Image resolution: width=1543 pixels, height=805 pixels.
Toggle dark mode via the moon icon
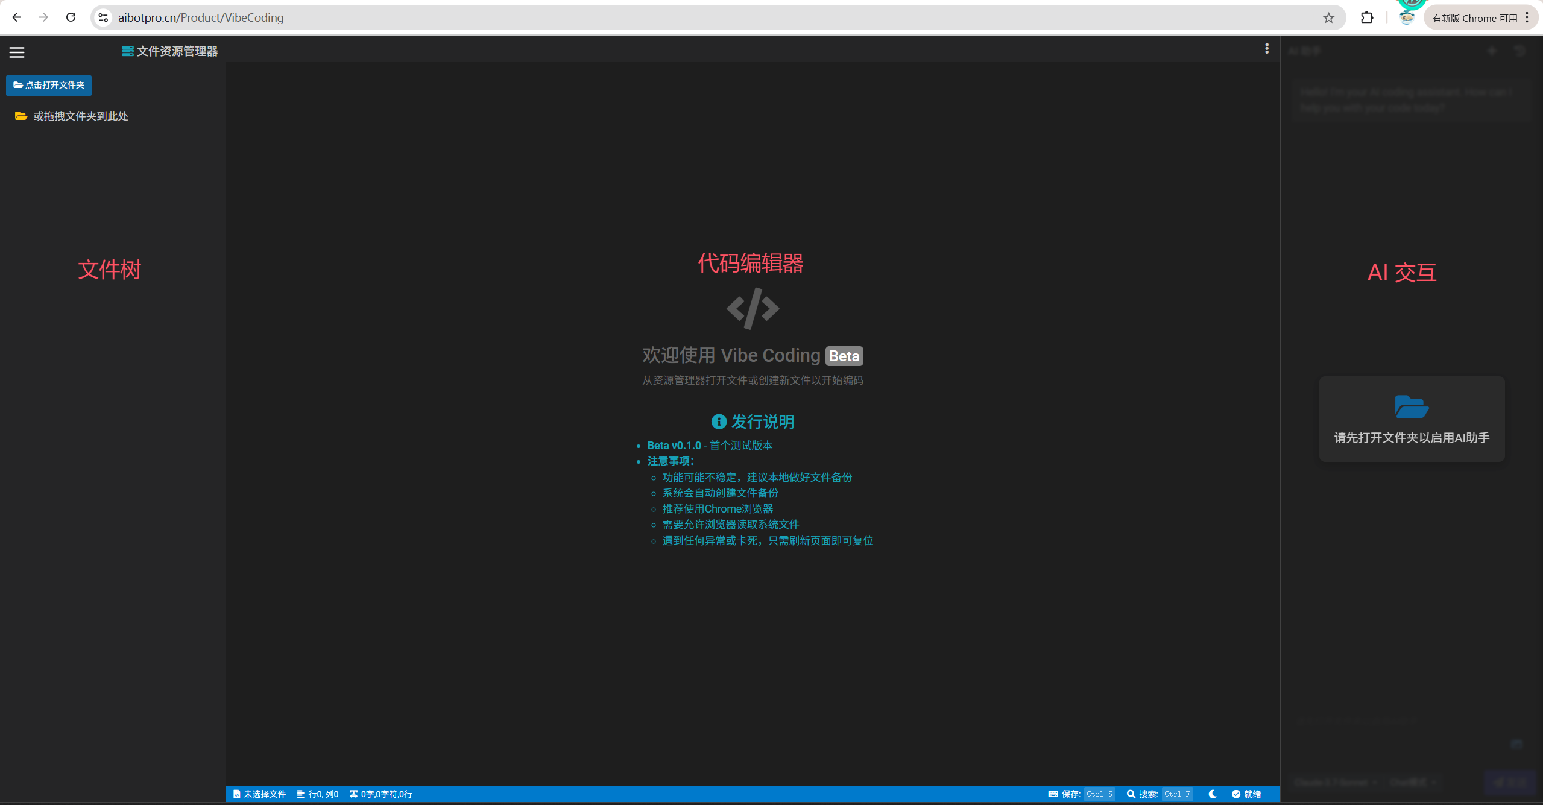coord(1212,794)
